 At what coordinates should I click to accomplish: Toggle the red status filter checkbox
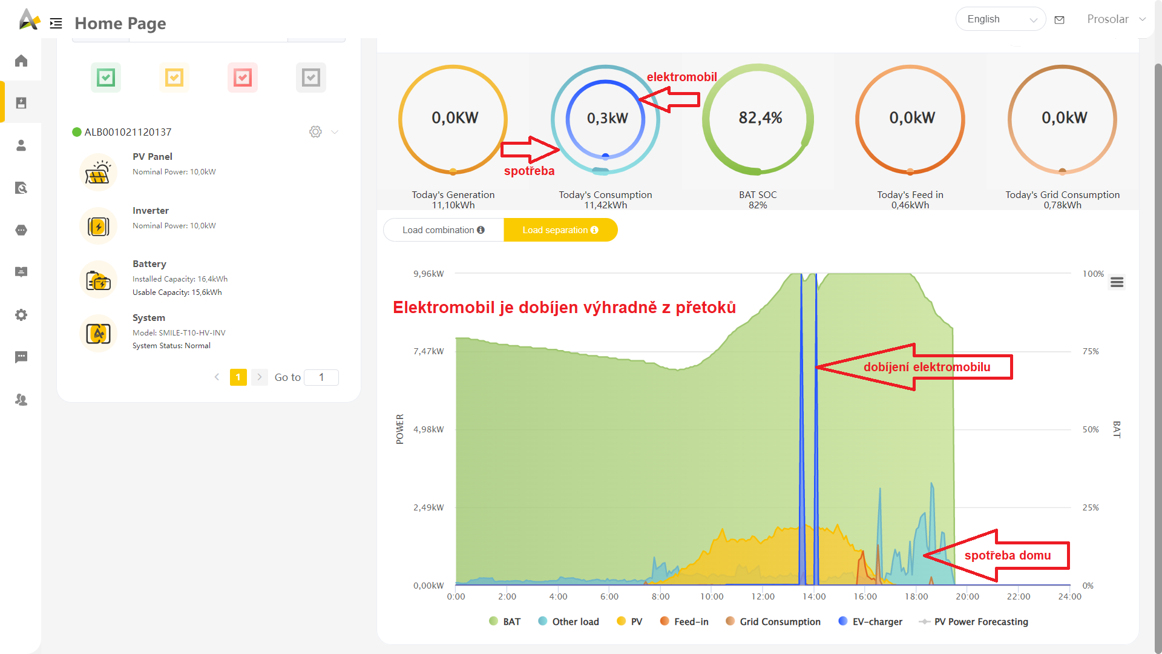(243, 78)
